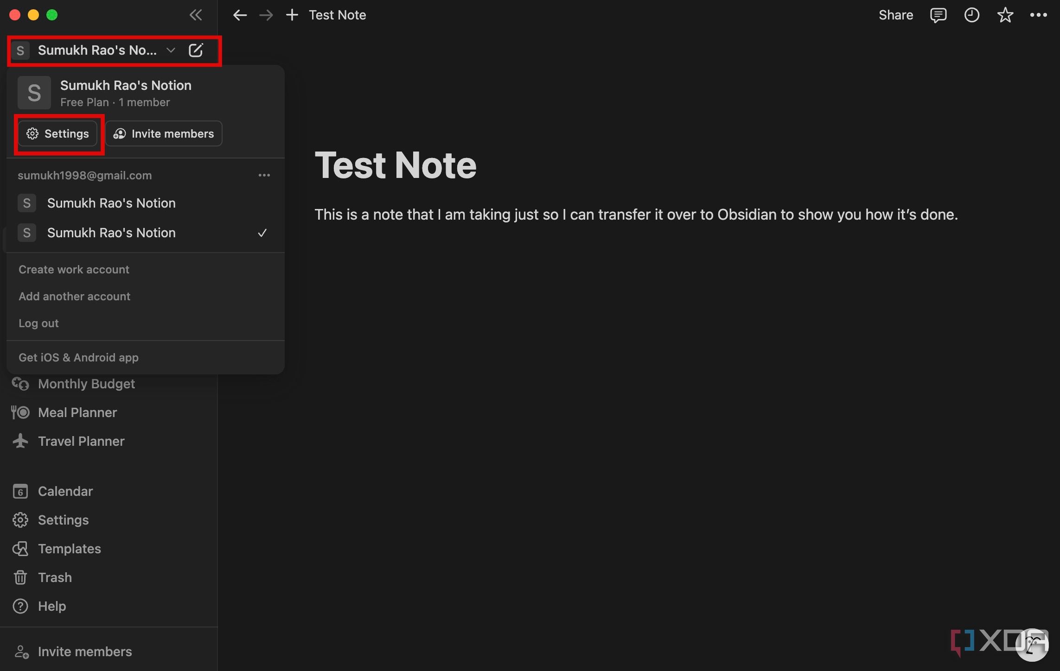1060x671 pixels.
Task: Select Sumukh Rao's Notion workspace entry
Action: click(x=110, y=203)
